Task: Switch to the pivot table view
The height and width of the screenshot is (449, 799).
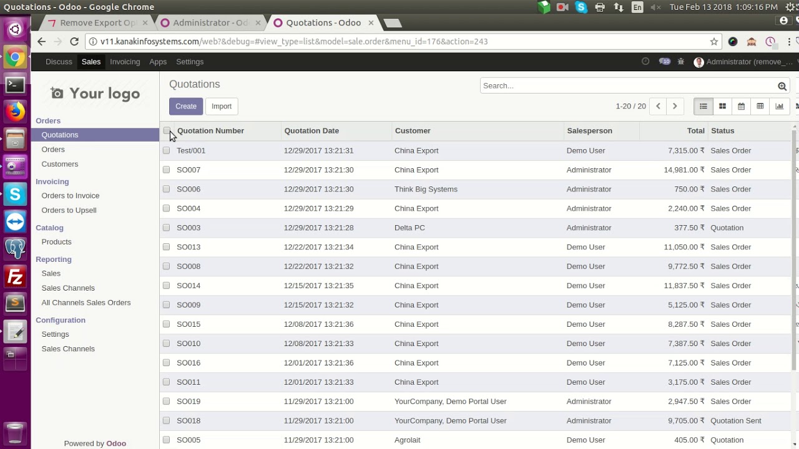Action: 760,106
